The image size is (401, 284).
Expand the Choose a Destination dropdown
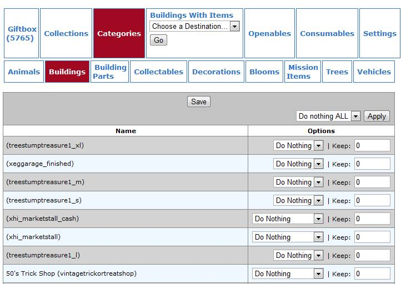click(x=194, y=26)
